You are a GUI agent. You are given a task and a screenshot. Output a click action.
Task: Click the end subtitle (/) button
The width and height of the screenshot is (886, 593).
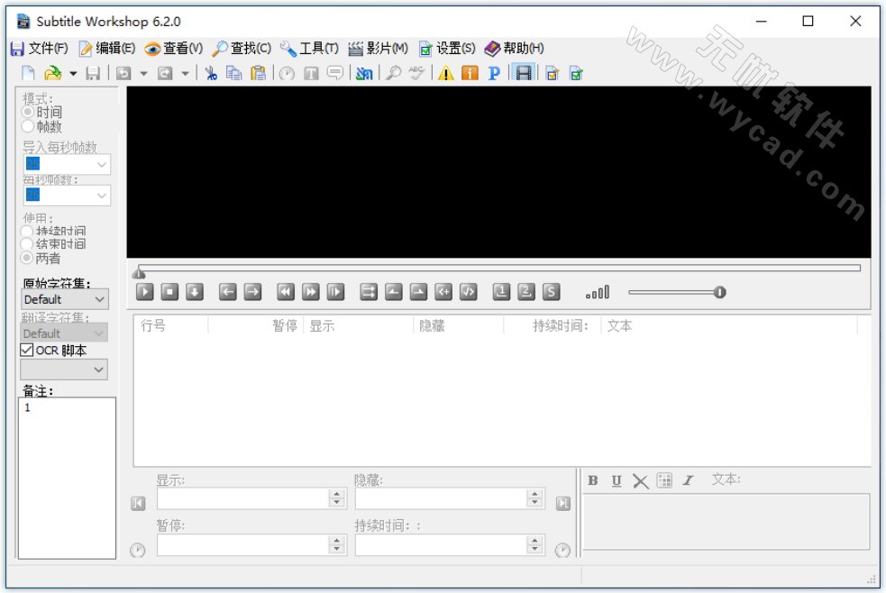point(469,291)
